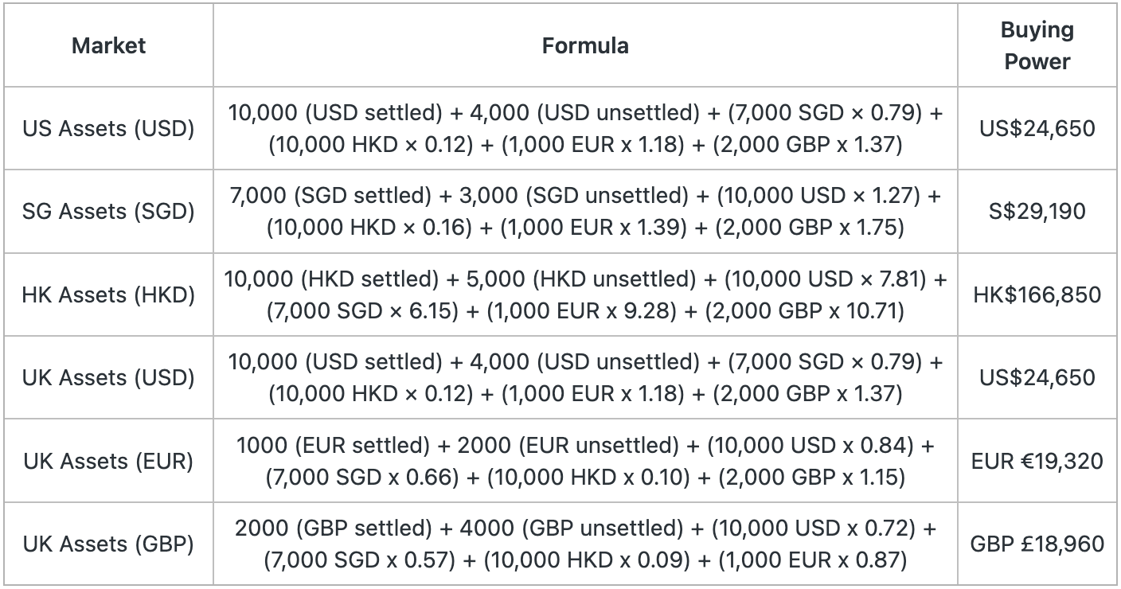Click the US$24,650 value in the US Assets row
The height and width of the screenshot is (589, 1121).
pos(1037,128)
